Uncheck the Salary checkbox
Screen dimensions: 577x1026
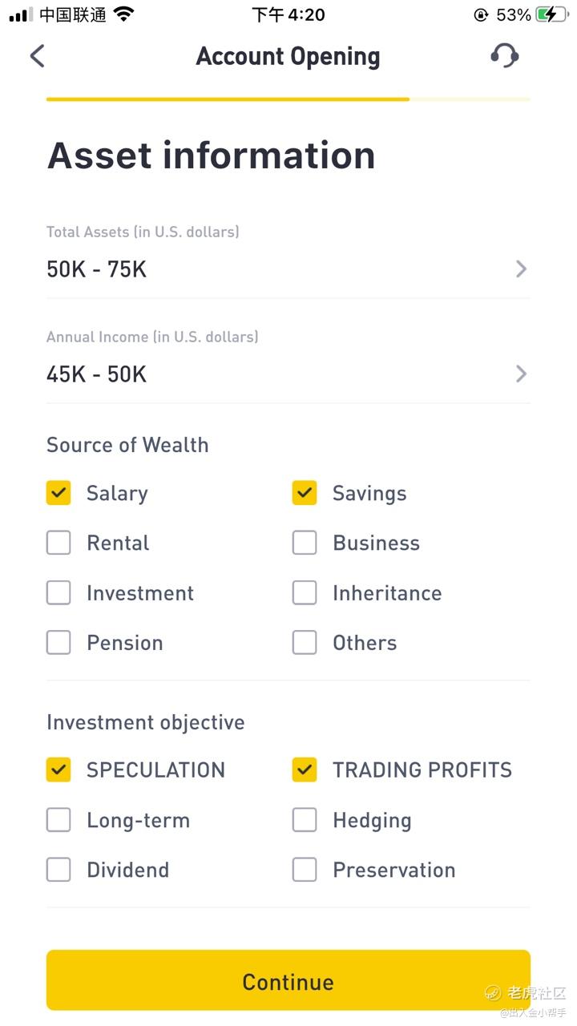point(59,493)
